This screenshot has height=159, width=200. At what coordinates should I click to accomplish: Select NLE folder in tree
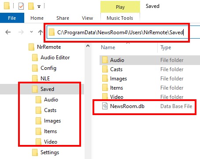41,79
